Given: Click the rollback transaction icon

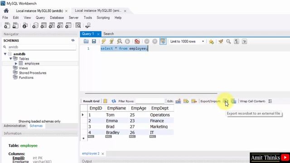Looking at the screenshot, I should coord(155,41).
